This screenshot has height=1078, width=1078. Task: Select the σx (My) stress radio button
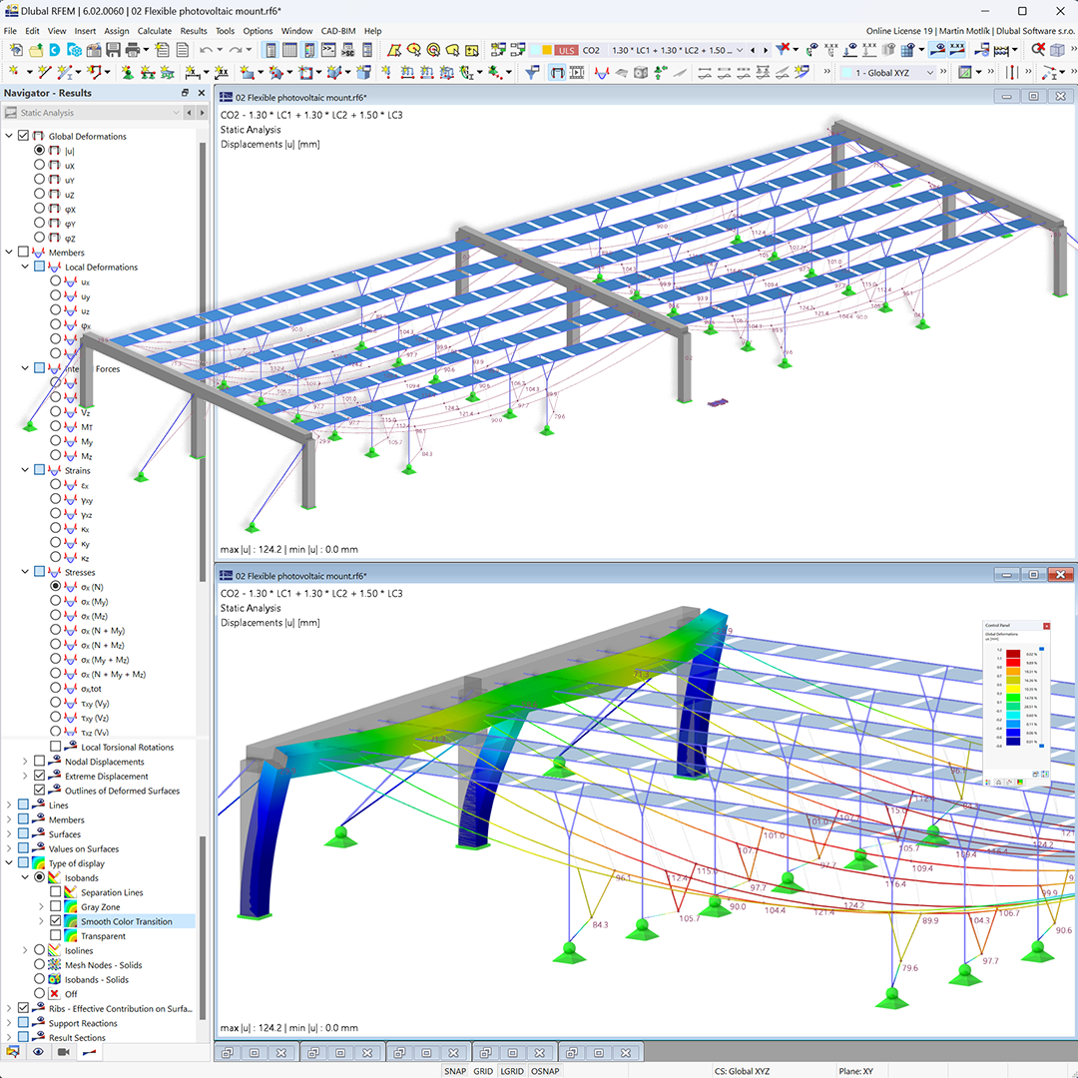(56, 601)
